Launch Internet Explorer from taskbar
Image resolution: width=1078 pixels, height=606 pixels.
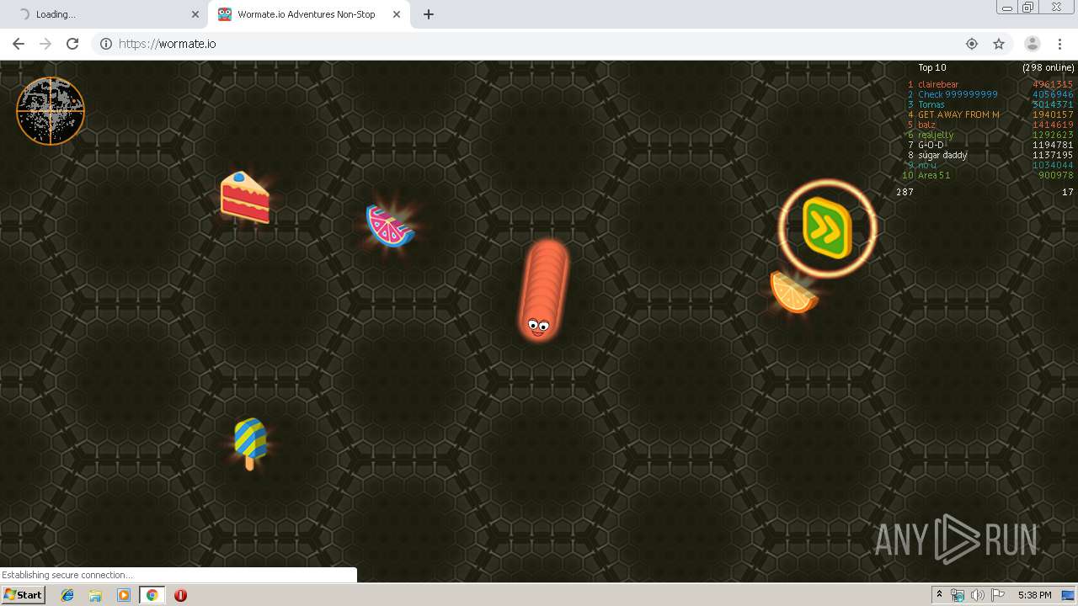point(67,595)
